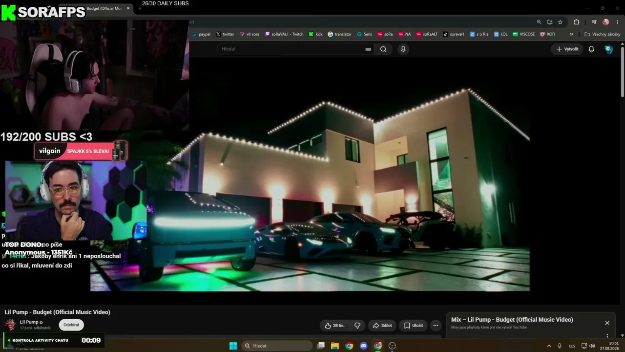The image size is (625, 352).
Task: Open the media controls icon in Chrome toolbar
Action: pos(594,22)
